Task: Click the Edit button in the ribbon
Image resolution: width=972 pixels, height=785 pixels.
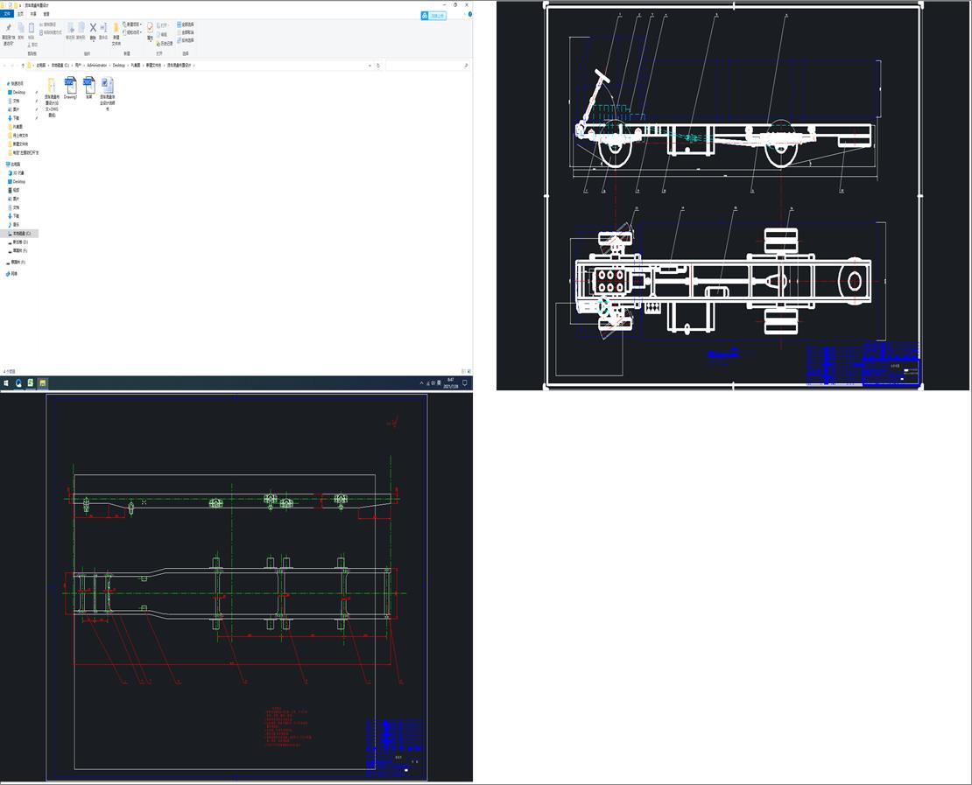Action: (x=164, y=35)
